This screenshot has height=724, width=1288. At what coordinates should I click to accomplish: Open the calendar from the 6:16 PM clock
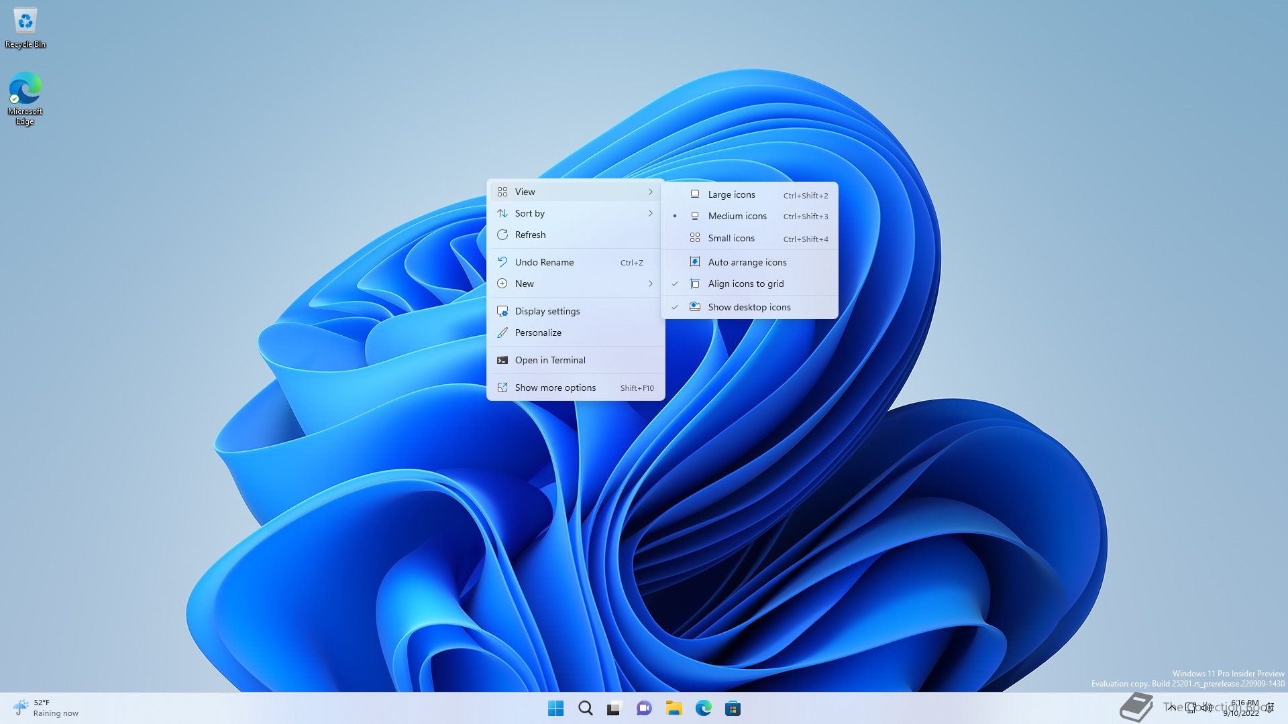tap(1241, 708)
